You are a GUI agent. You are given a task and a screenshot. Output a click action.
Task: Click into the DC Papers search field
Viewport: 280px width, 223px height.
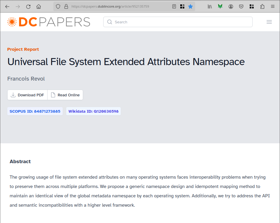(178, 22)
